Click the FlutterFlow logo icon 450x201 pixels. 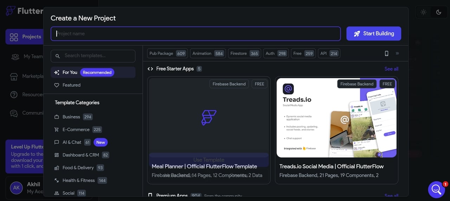[11, 11]
